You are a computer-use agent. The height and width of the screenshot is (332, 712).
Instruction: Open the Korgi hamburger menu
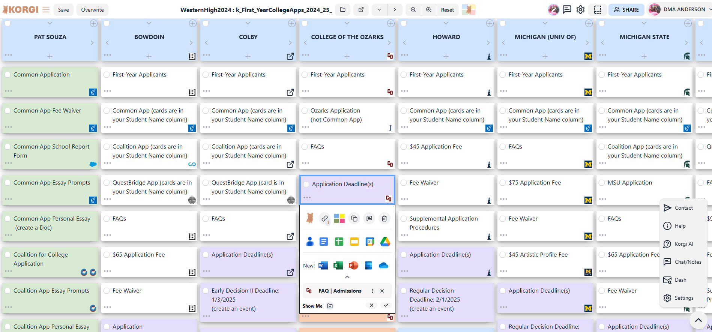pyautogui.click(x=46, y=9)
